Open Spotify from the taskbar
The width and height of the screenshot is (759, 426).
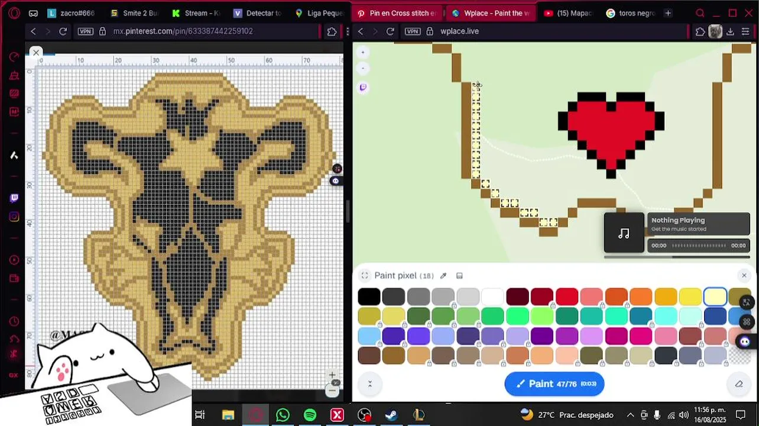click(310, 415)
